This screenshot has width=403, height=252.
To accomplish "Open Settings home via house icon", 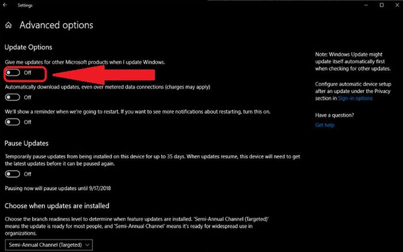I will coord(9,25).
